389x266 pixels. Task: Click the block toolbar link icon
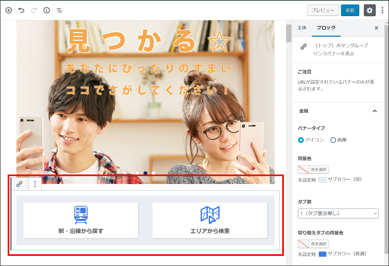click(x=19, y=184)
